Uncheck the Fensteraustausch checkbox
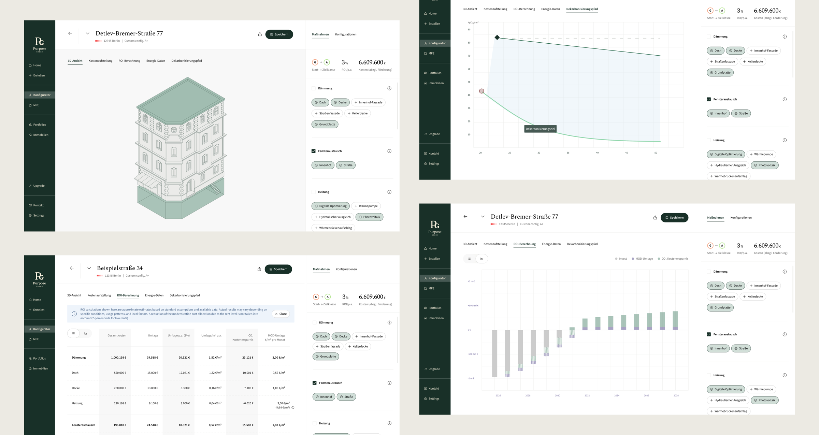 (313, 151)
